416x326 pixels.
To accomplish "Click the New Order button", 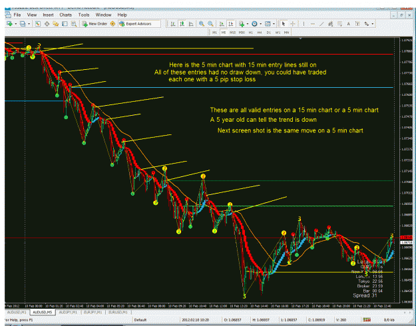I will [x=95, y=24].
